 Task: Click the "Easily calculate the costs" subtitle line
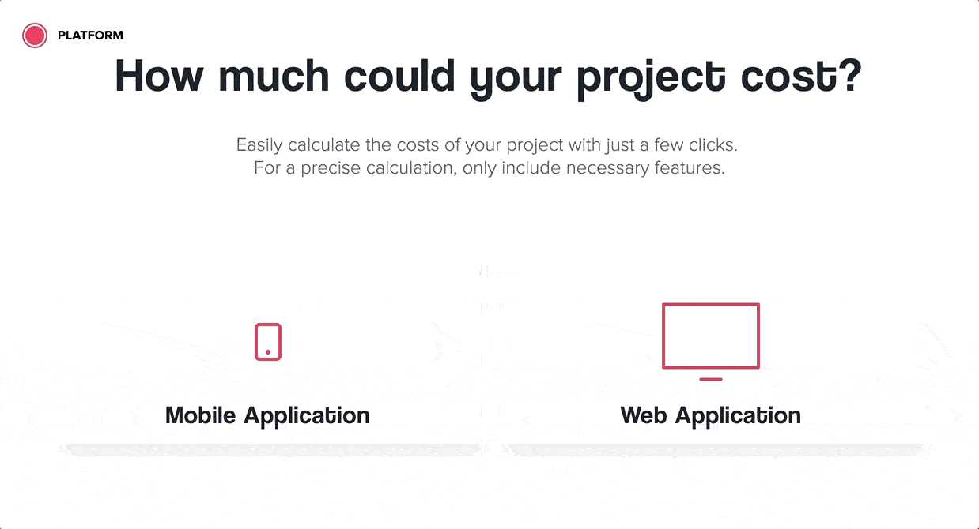487,145
